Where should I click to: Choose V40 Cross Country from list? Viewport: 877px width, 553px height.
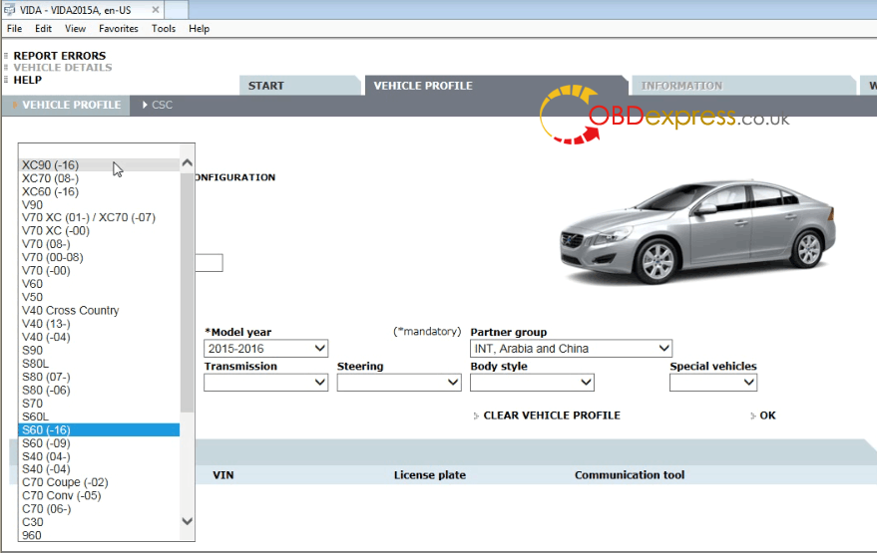(99, 311)
